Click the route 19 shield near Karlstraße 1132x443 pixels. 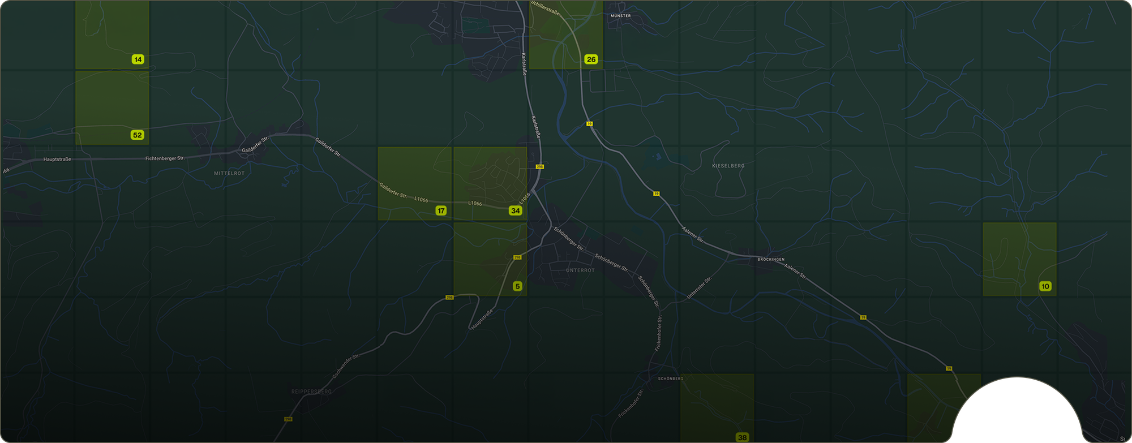(589, 123)
